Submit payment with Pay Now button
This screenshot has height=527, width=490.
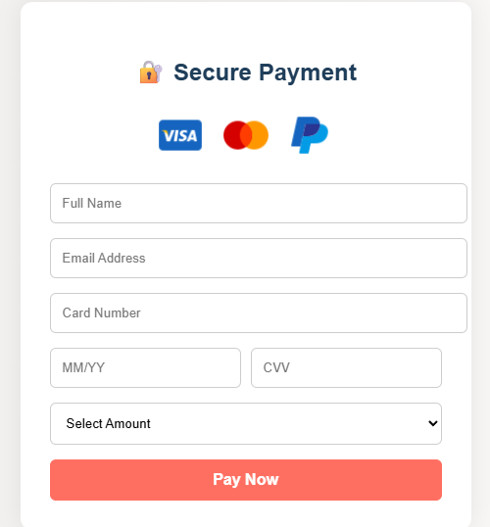tap(246, 480)
